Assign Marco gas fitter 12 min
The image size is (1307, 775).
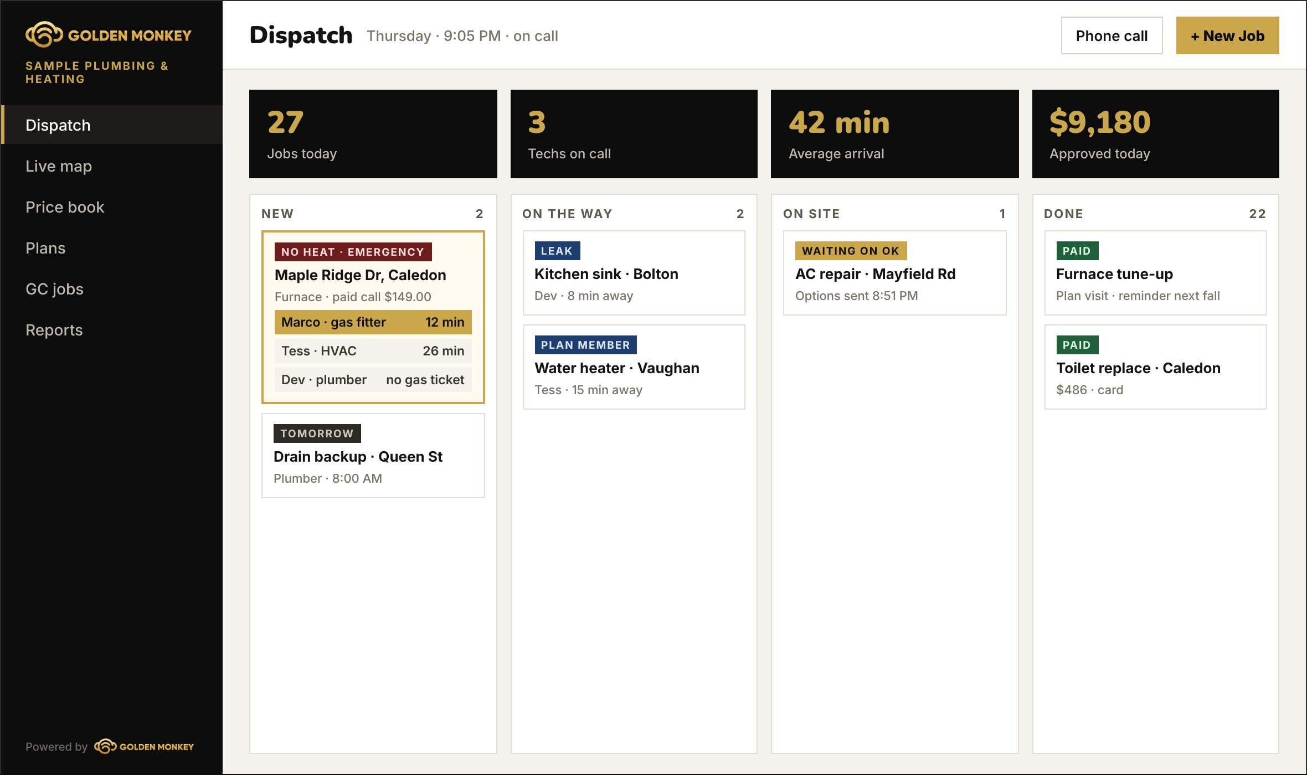click(x=373, y=322)
